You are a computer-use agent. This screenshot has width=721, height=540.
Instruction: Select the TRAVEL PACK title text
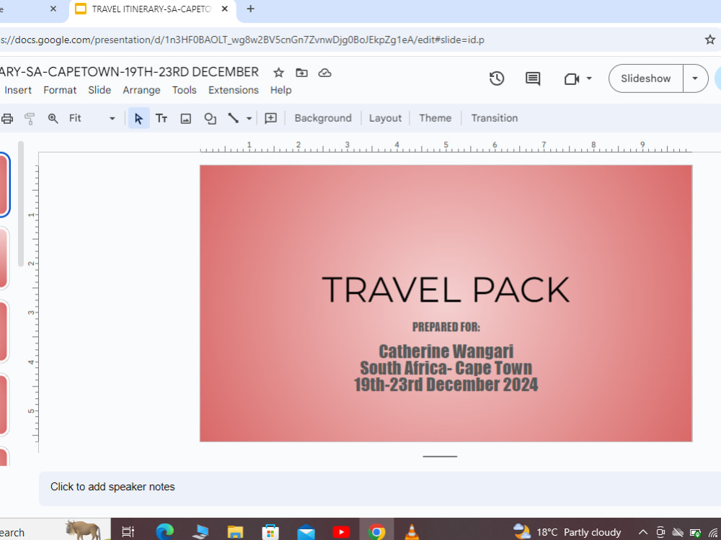(x=446, y=290)
